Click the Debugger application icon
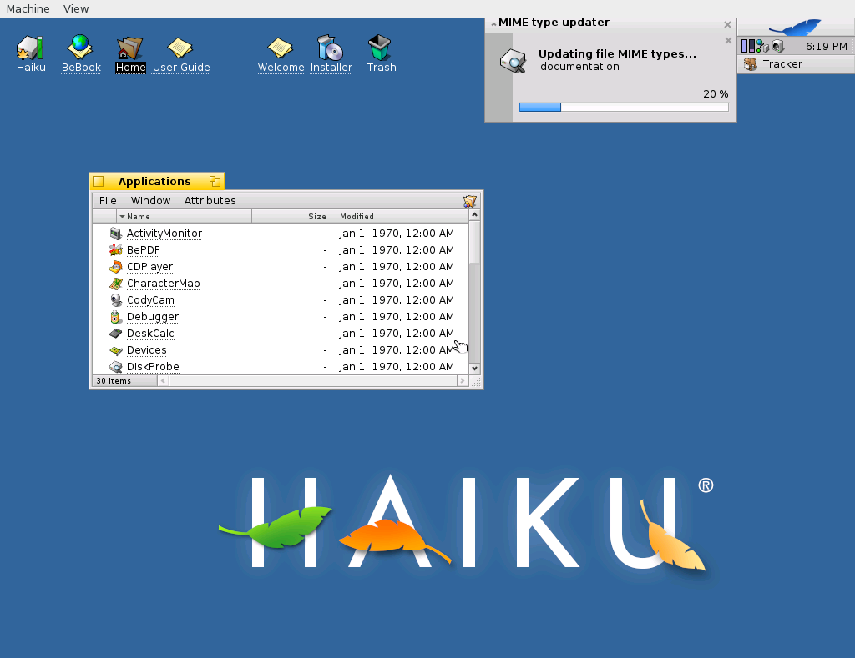855x658 pixels. click(x=115, y=317)
